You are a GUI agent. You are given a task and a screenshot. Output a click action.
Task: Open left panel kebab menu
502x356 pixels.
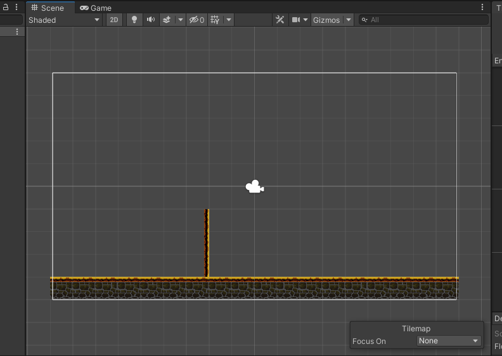click(x=16, y=7)
